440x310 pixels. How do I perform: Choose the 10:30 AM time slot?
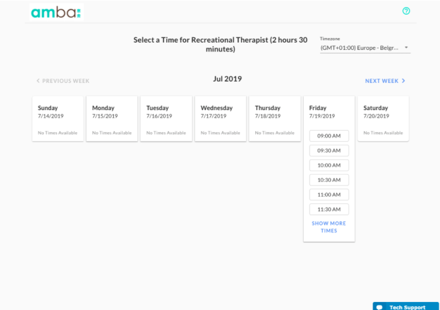pyautogui.click(x=329, y=180)
